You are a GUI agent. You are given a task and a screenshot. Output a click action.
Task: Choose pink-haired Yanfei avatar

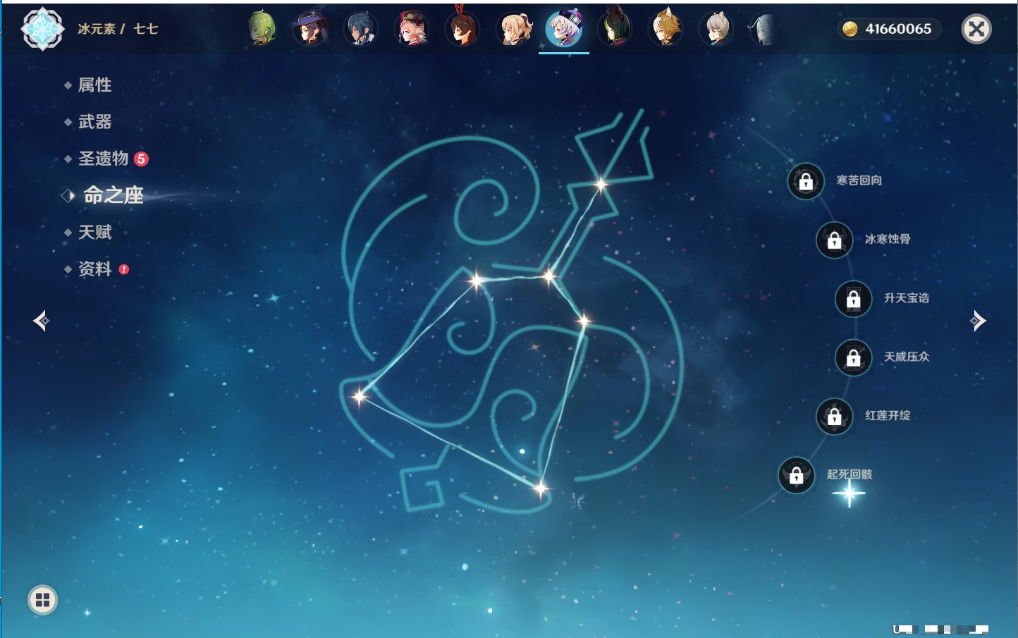[412, 29]
